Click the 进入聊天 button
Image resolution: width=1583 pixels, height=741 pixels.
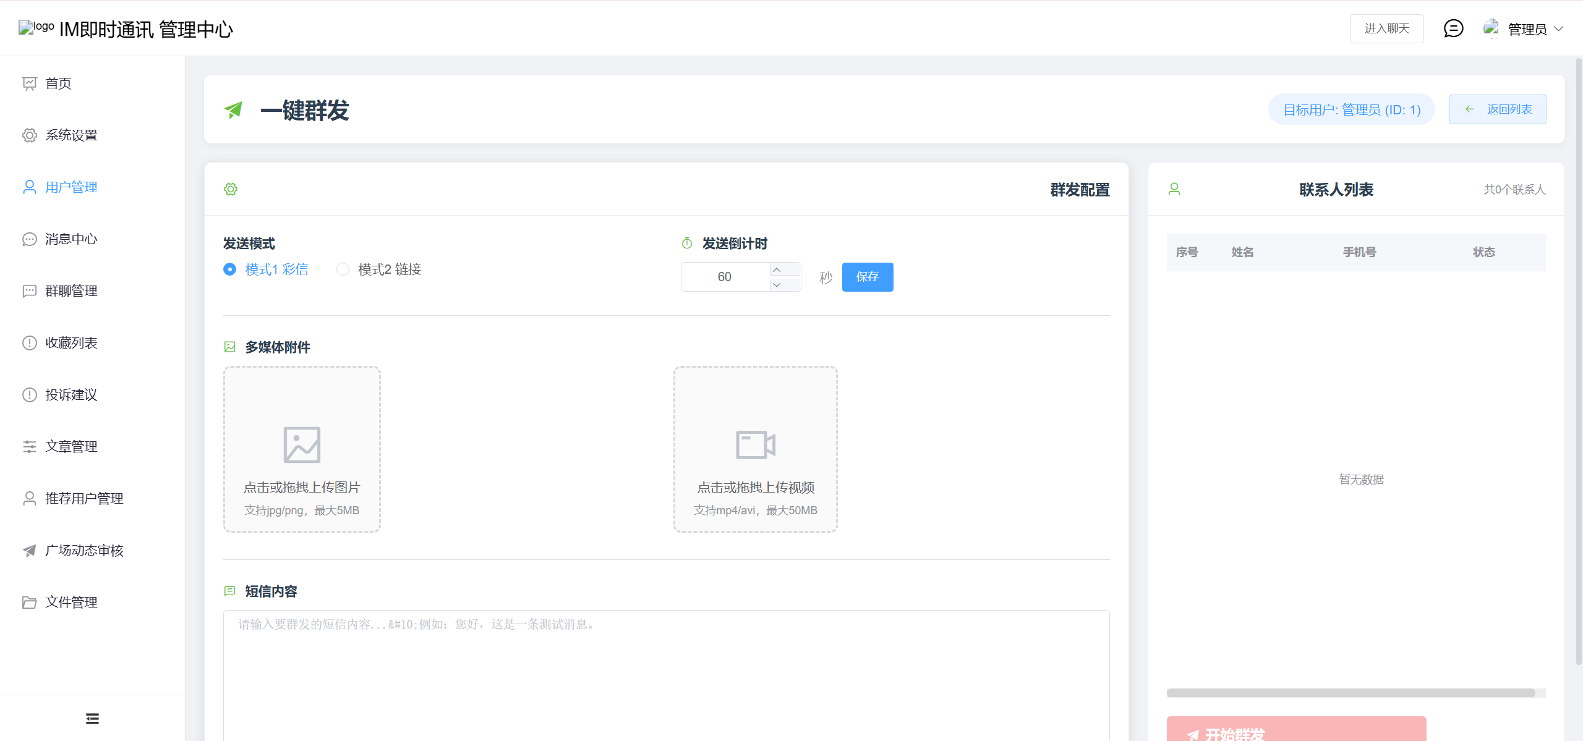[x=1386, y=28]
